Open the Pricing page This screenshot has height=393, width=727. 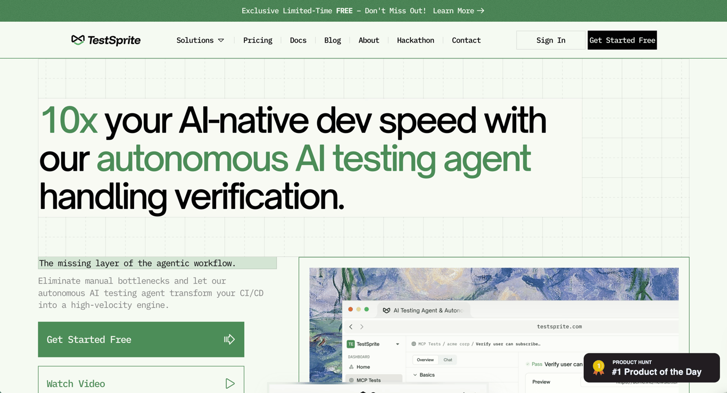click(x=258, y=40)
